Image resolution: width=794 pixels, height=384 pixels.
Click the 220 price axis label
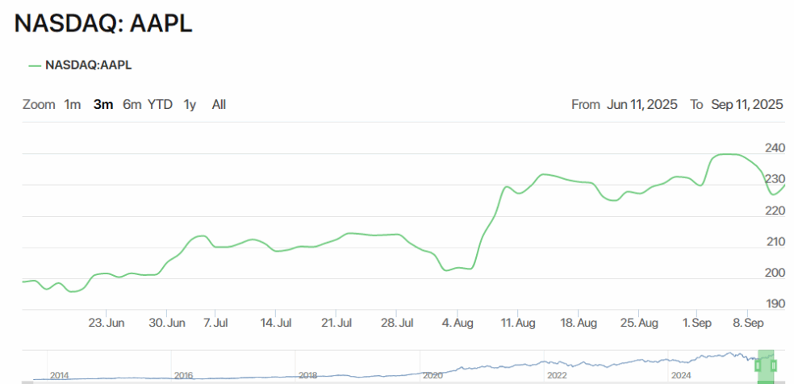(775, 211)
